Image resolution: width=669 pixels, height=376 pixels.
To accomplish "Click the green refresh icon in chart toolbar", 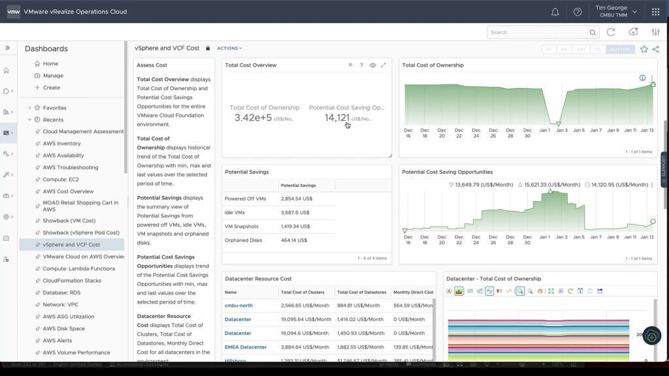I will pos(570,291).
